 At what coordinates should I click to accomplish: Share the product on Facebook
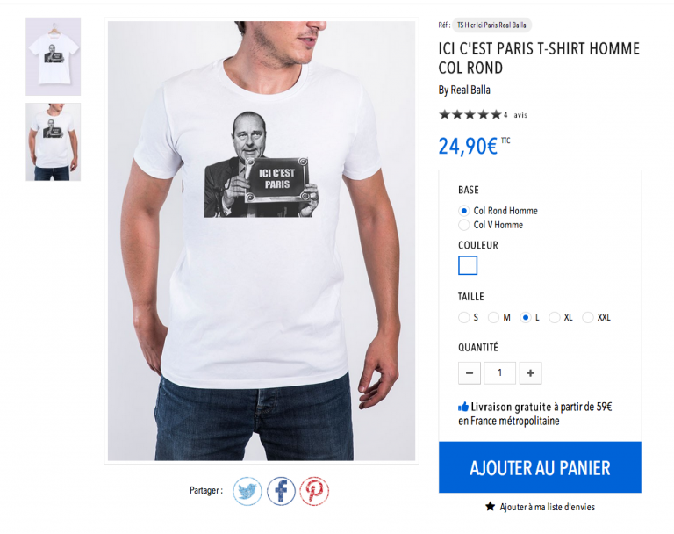point(281,491)
